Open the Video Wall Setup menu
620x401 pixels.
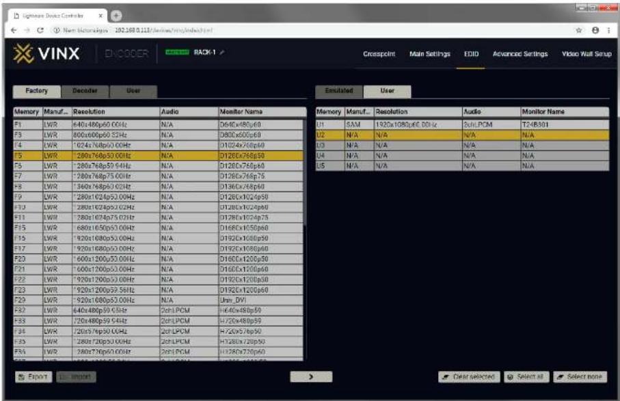point(587,54)
